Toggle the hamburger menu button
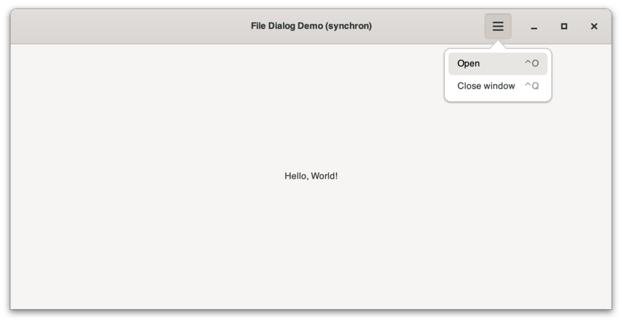Screen dimensions: 622x322 pyautogui.click(x=497, y=26)
